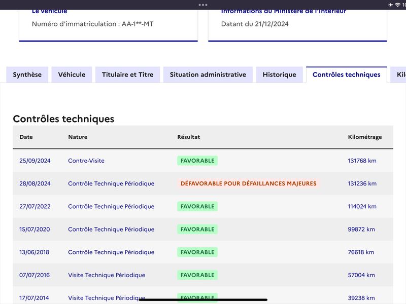Viewport: 406px width, 304px height.
Task: Open the Synthèse tab
Action: (27, 74)
